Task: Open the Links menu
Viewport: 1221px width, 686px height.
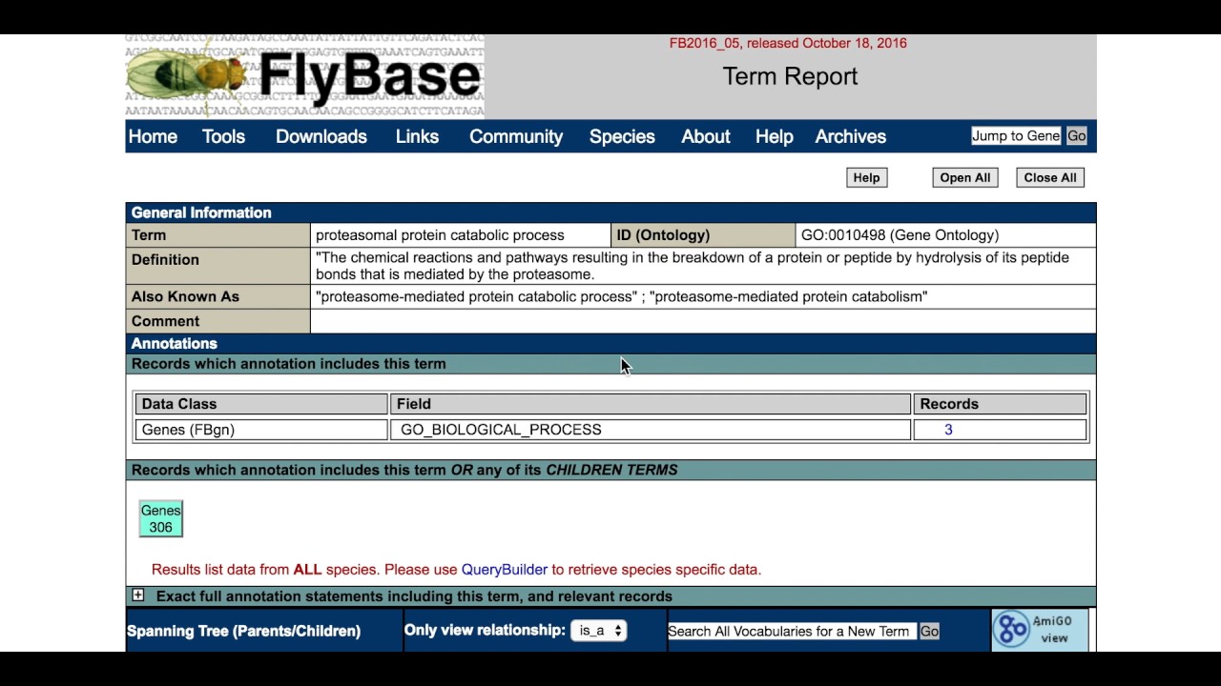Action: (x=417, y=136)
